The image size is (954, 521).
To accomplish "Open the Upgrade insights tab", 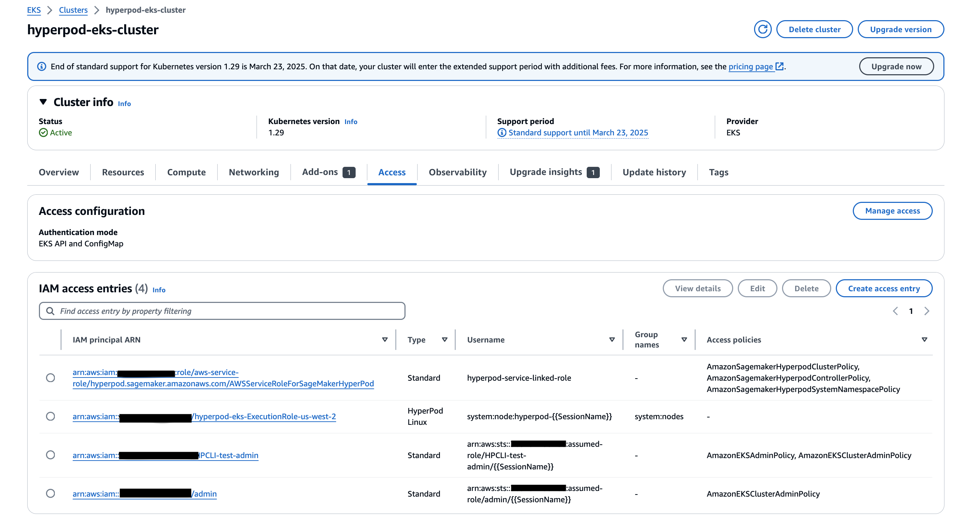I will (x=546, y=172).
